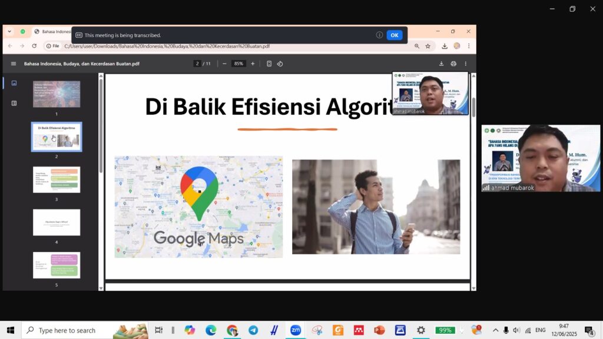Image resolution: width=603 pixels, height=339 pixels.
Task: Click OK on the transcription notice
Action: pyautogui.click(x=394, y=35)
